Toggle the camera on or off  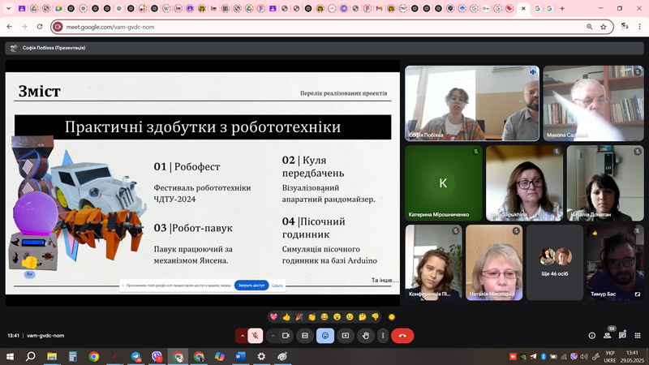pyautogui.click(x=286, y=336)
